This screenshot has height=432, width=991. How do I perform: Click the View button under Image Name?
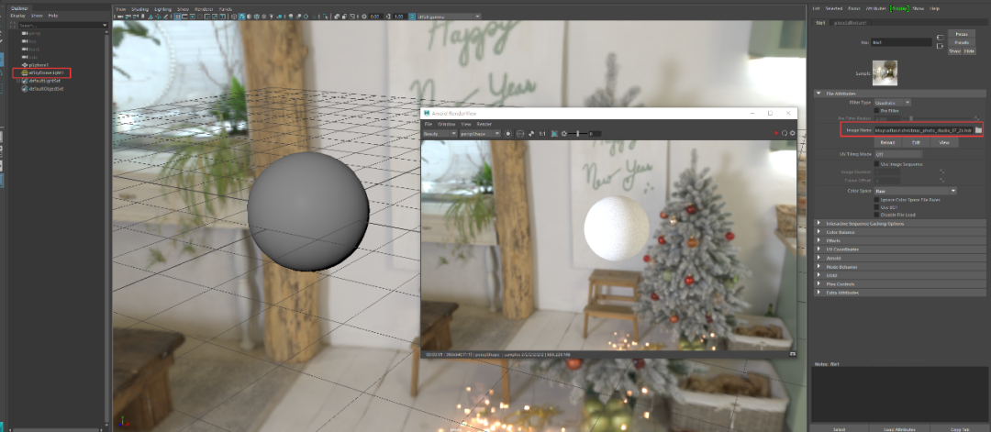(x=944, y=143)
